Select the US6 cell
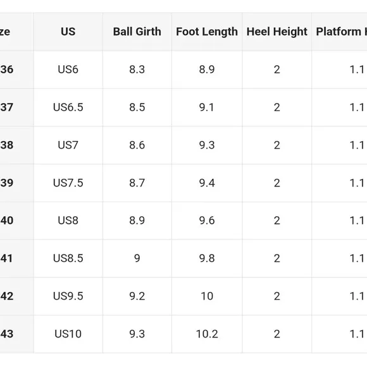Image resolution: width=367 pixels, height=366 pixels. [x=68, y=70]
